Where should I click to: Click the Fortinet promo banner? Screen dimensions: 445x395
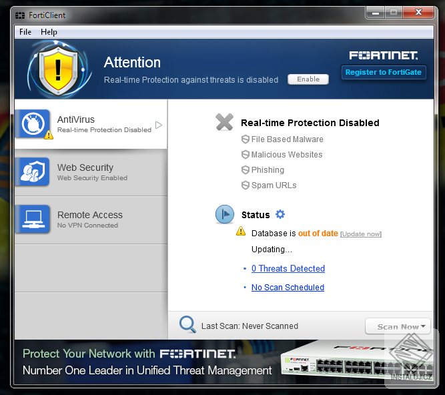pos(224,362)
